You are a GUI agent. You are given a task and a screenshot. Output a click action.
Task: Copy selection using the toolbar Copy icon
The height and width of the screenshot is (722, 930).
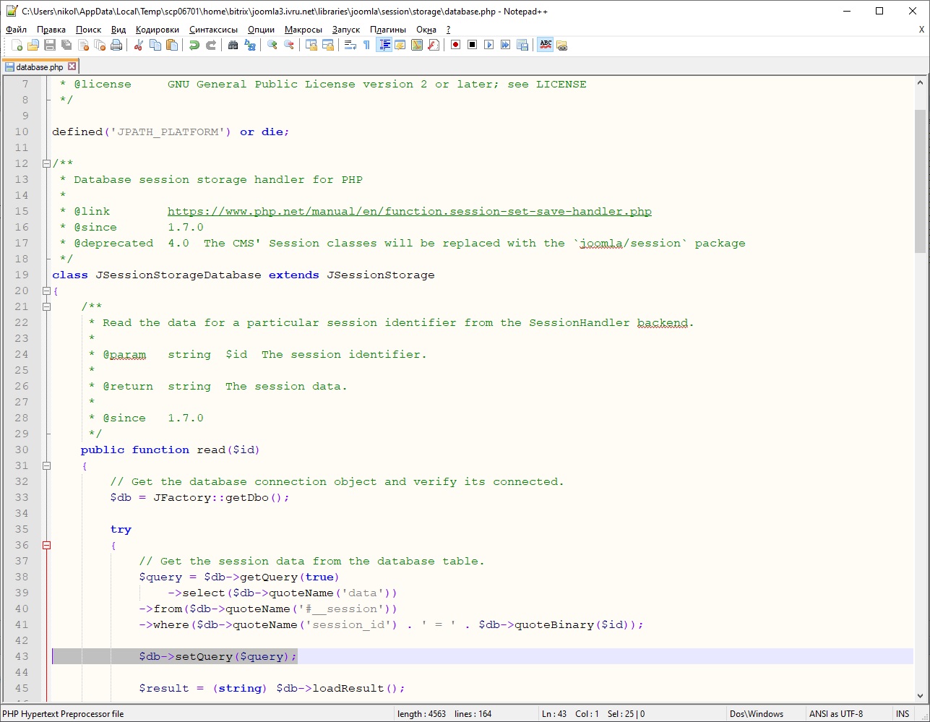coord(155,45)
